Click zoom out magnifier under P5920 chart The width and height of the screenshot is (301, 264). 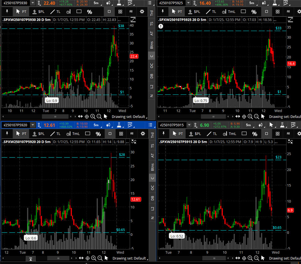pyautogui.click(x=100, y=258)
